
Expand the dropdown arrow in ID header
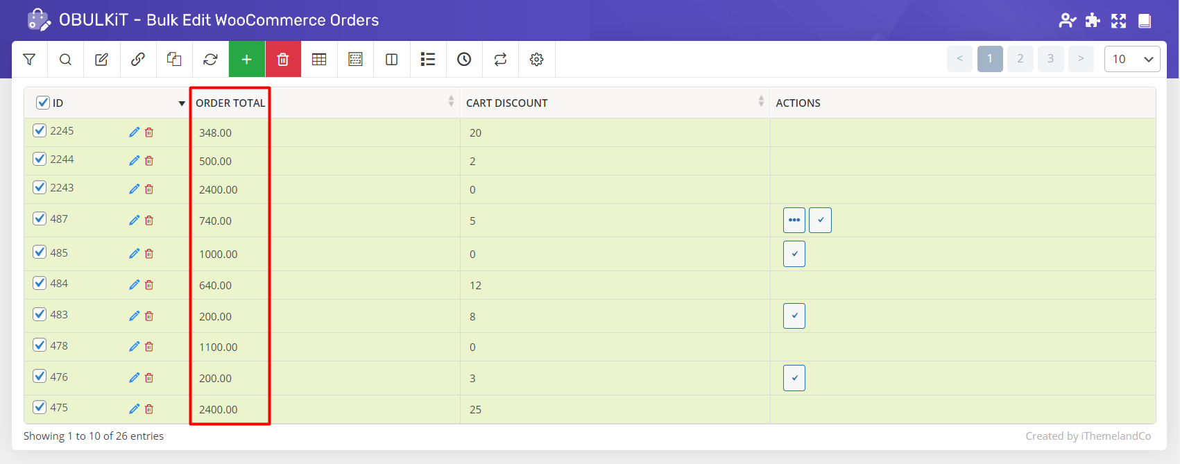click(x=182, y=103)
